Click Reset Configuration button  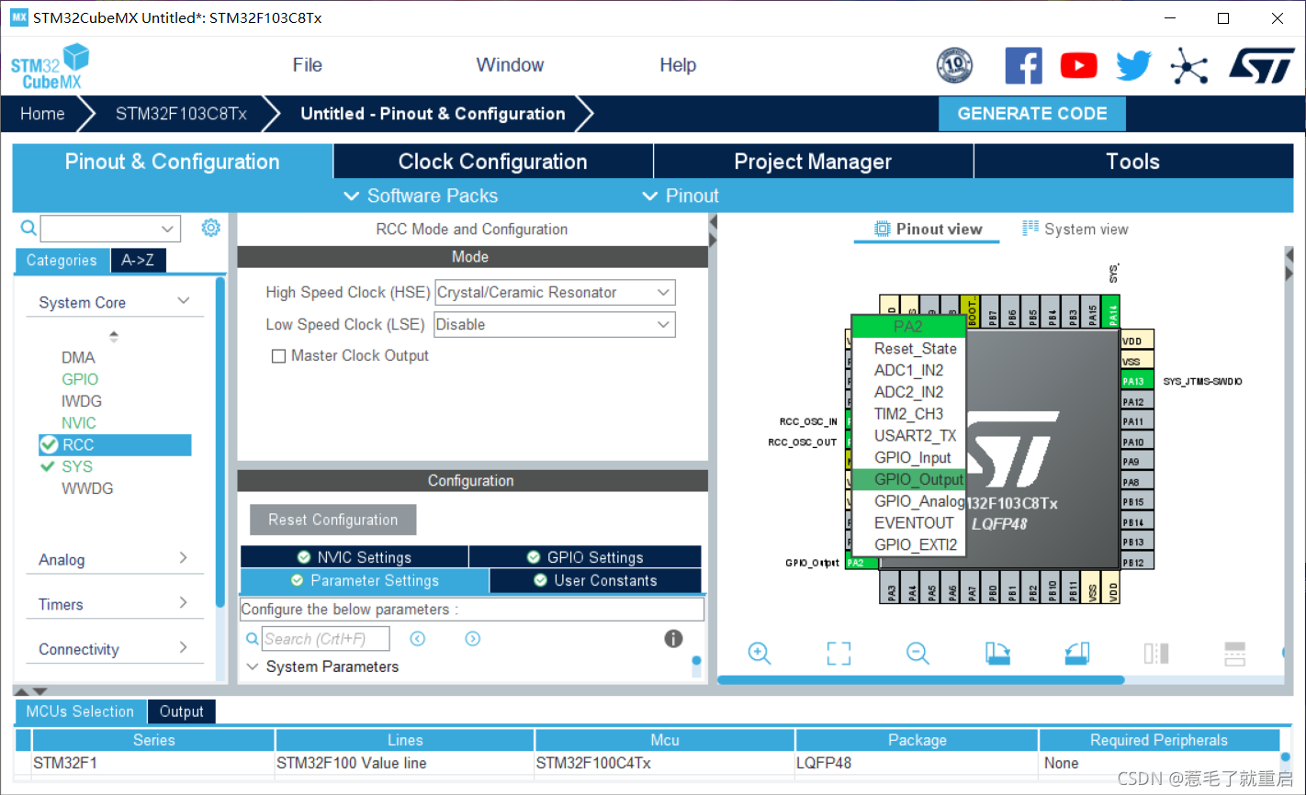pos(332,520)
